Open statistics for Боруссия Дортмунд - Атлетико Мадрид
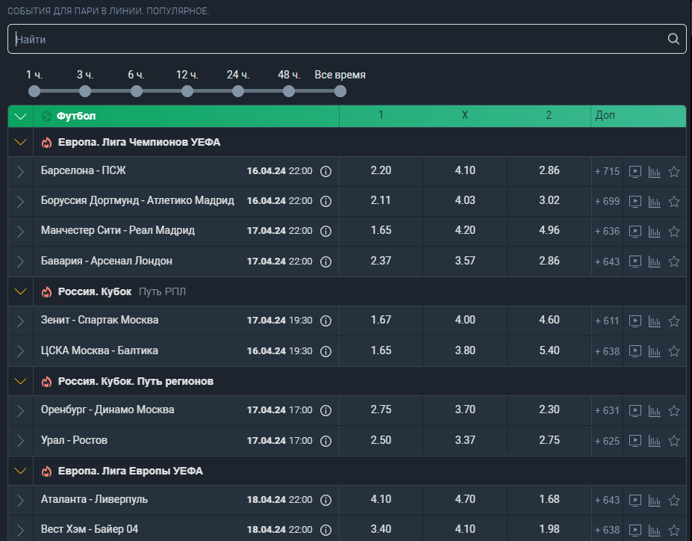Screen dimensions: 692x541 tap(655, 202)
